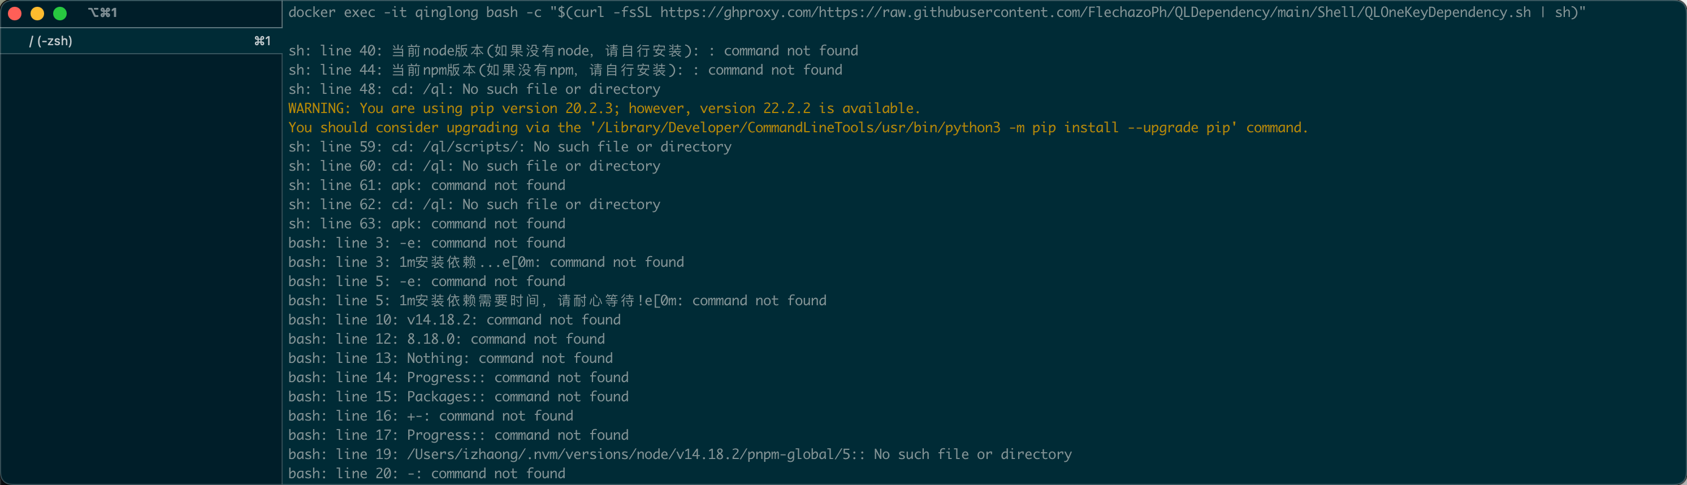1687x485 pixels.
Task: Click the "Packages:: command not found" line
Action: tap(517, 397)
